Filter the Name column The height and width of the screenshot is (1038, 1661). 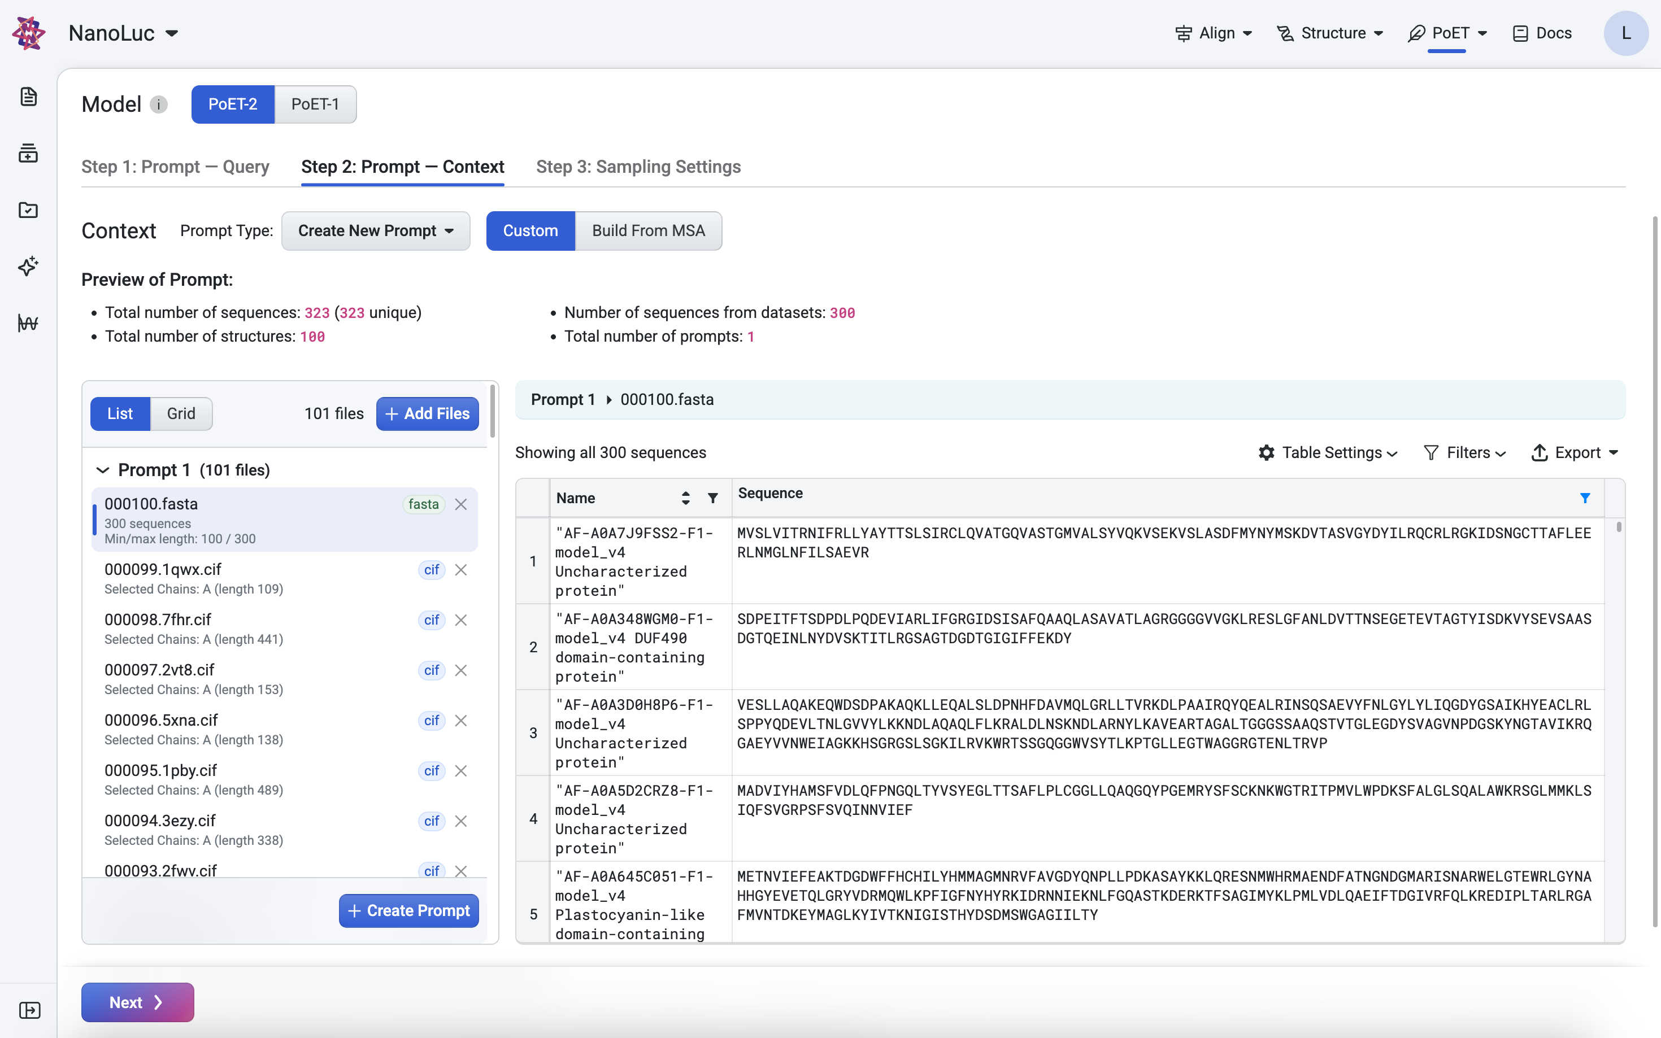pos(713,498)
